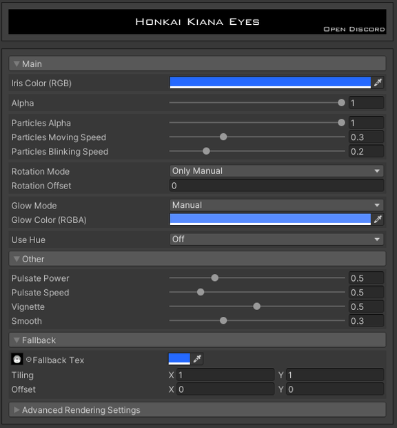Screen dimensions: 397x428
Task: Open the Glow Mode dropdown
Action: [276, 205]
